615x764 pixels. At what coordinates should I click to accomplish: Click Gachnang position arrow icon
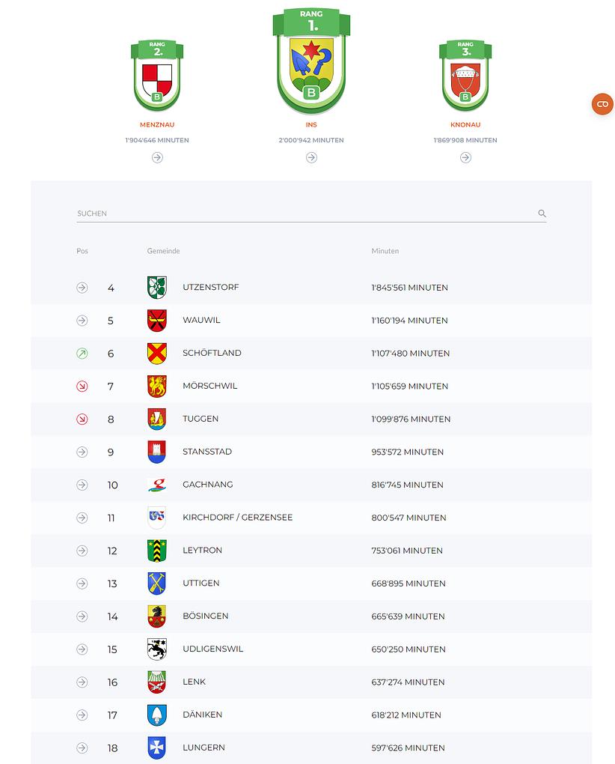[82, 485]
